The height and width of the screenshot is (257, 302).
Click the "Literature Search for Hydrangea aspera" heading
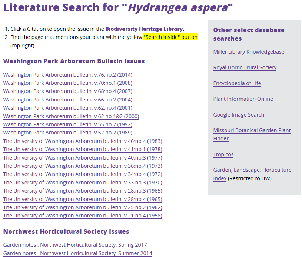(118, 7)
